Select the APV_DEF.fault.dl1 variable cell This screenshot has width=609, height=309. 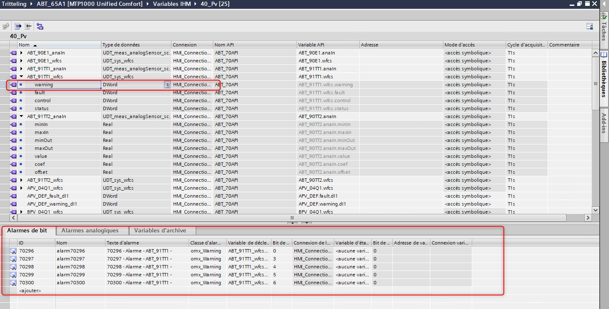(x=328, y=196)
